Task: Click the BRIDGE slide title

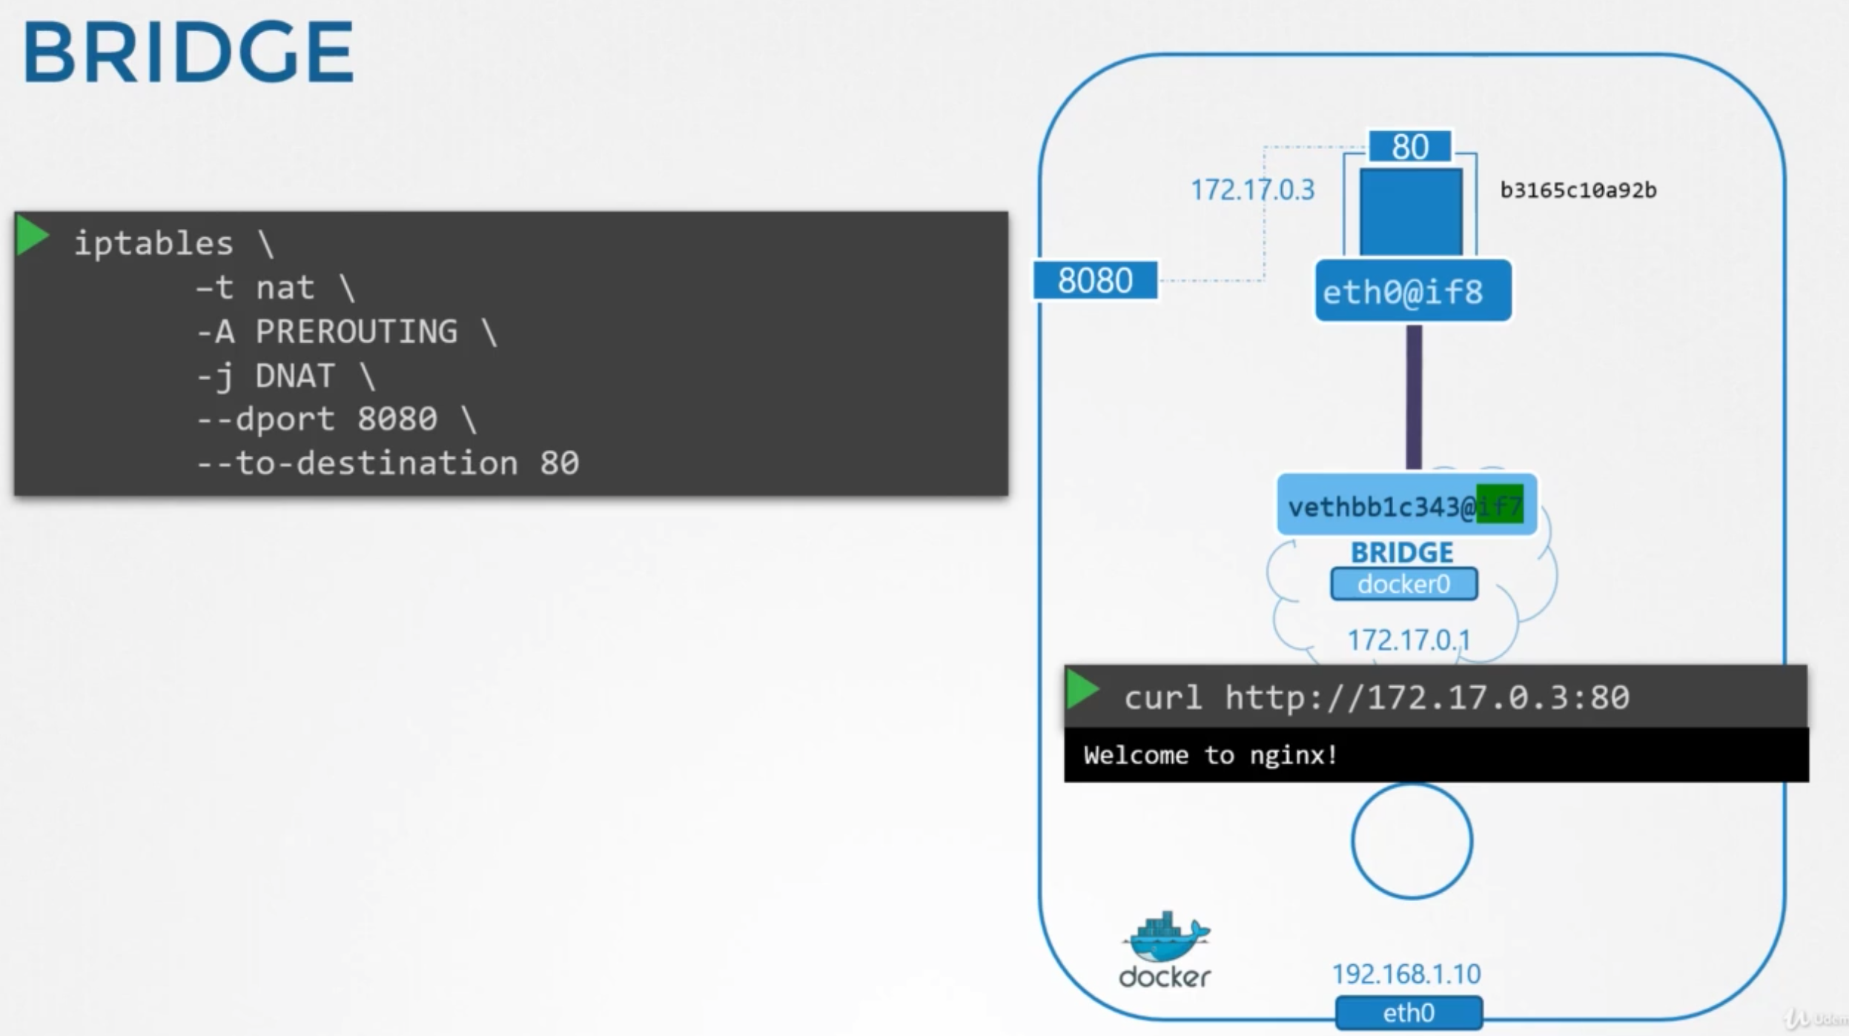Action: 188,52
